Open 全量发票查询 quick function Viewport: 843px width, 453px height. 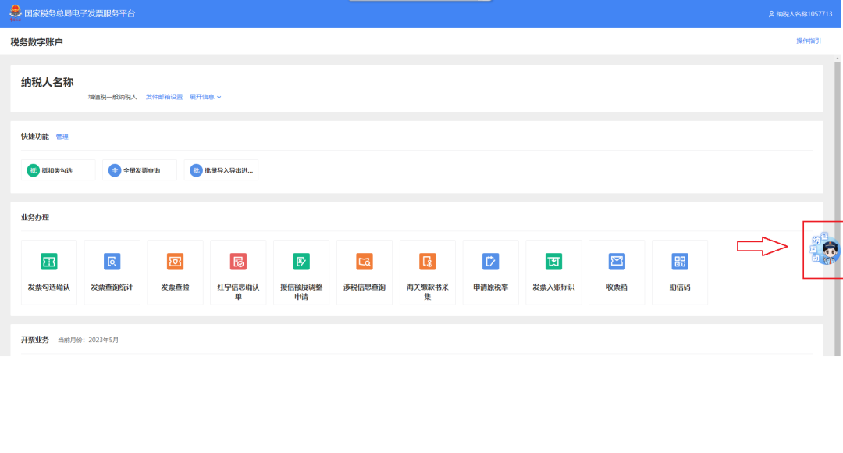140,170
